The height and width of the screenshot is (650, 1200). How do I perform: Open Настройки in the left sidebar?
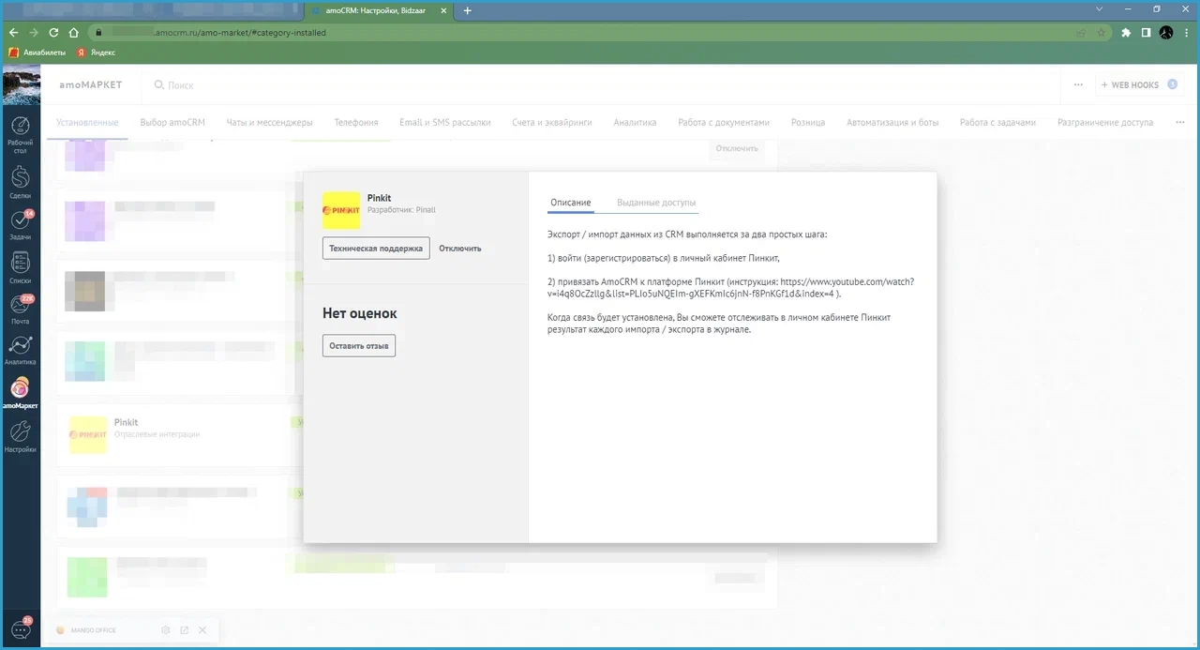(20, 436)
